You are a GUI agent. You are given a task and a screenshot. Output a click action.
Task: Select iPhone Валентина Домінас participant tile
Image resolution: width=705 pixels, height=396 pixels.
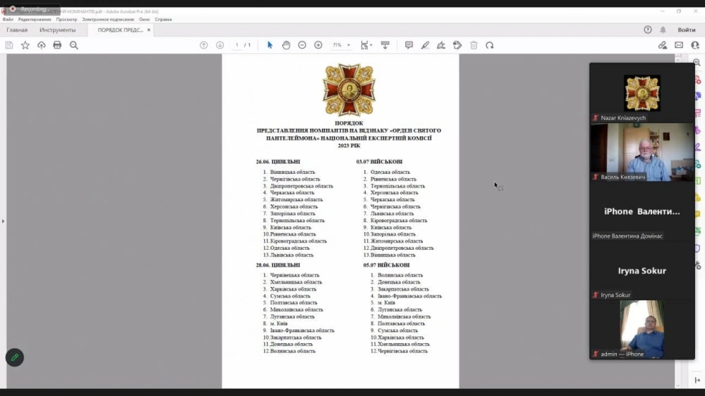(x=642, y=211)
